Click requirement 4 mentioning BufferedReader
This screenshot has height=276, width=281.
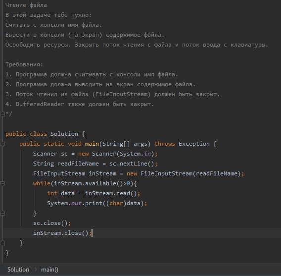point(80,104)
